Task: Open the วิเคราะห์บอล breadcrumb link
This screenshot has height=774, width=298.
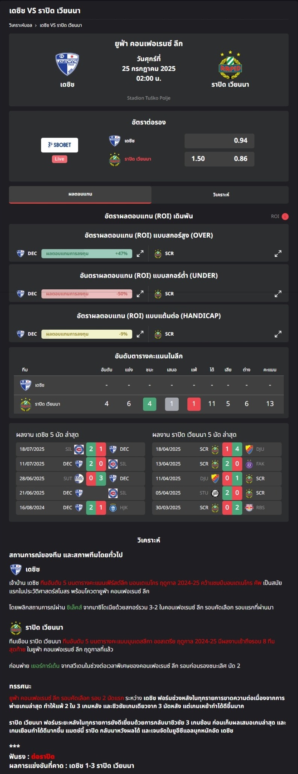Action: (x=20, y=25)
